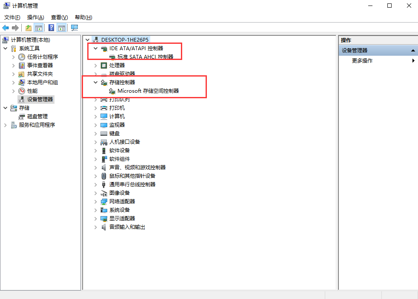Select 磁盘管理 under 存储
This screenshot has height=299, width=418.
click(x=37, y=117)
